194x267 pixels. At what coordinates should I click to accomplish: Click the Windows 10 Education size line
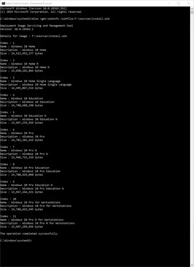(22, 105)
